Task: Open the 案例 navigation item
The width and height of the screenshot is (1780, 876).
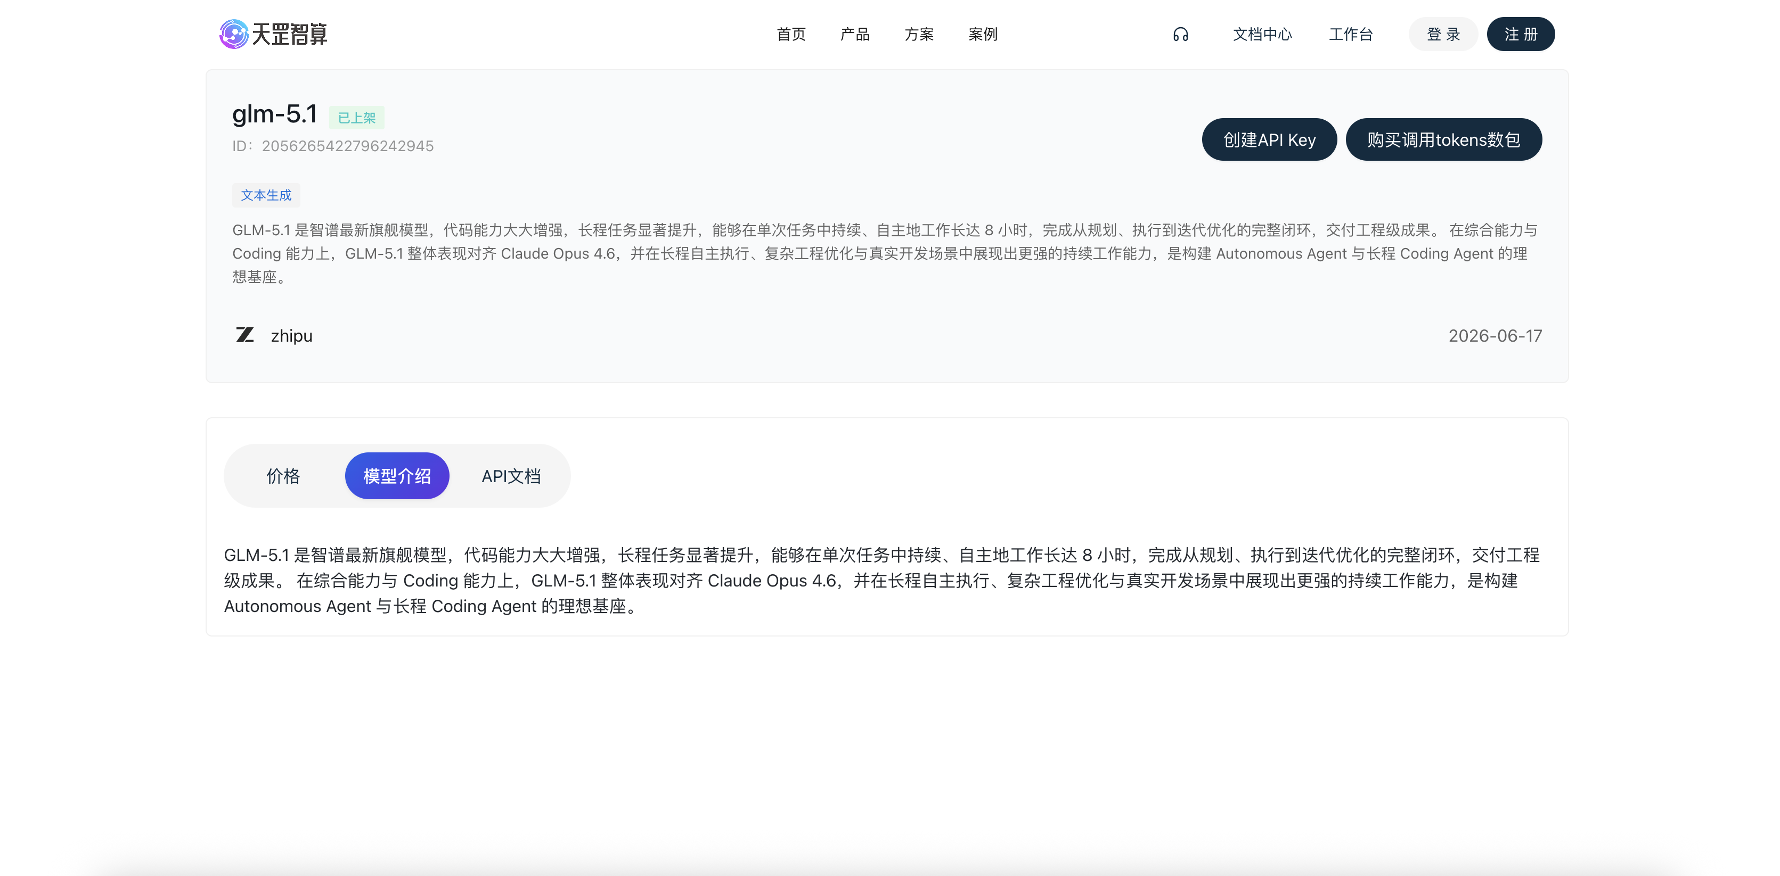Action: click(983, 35)
